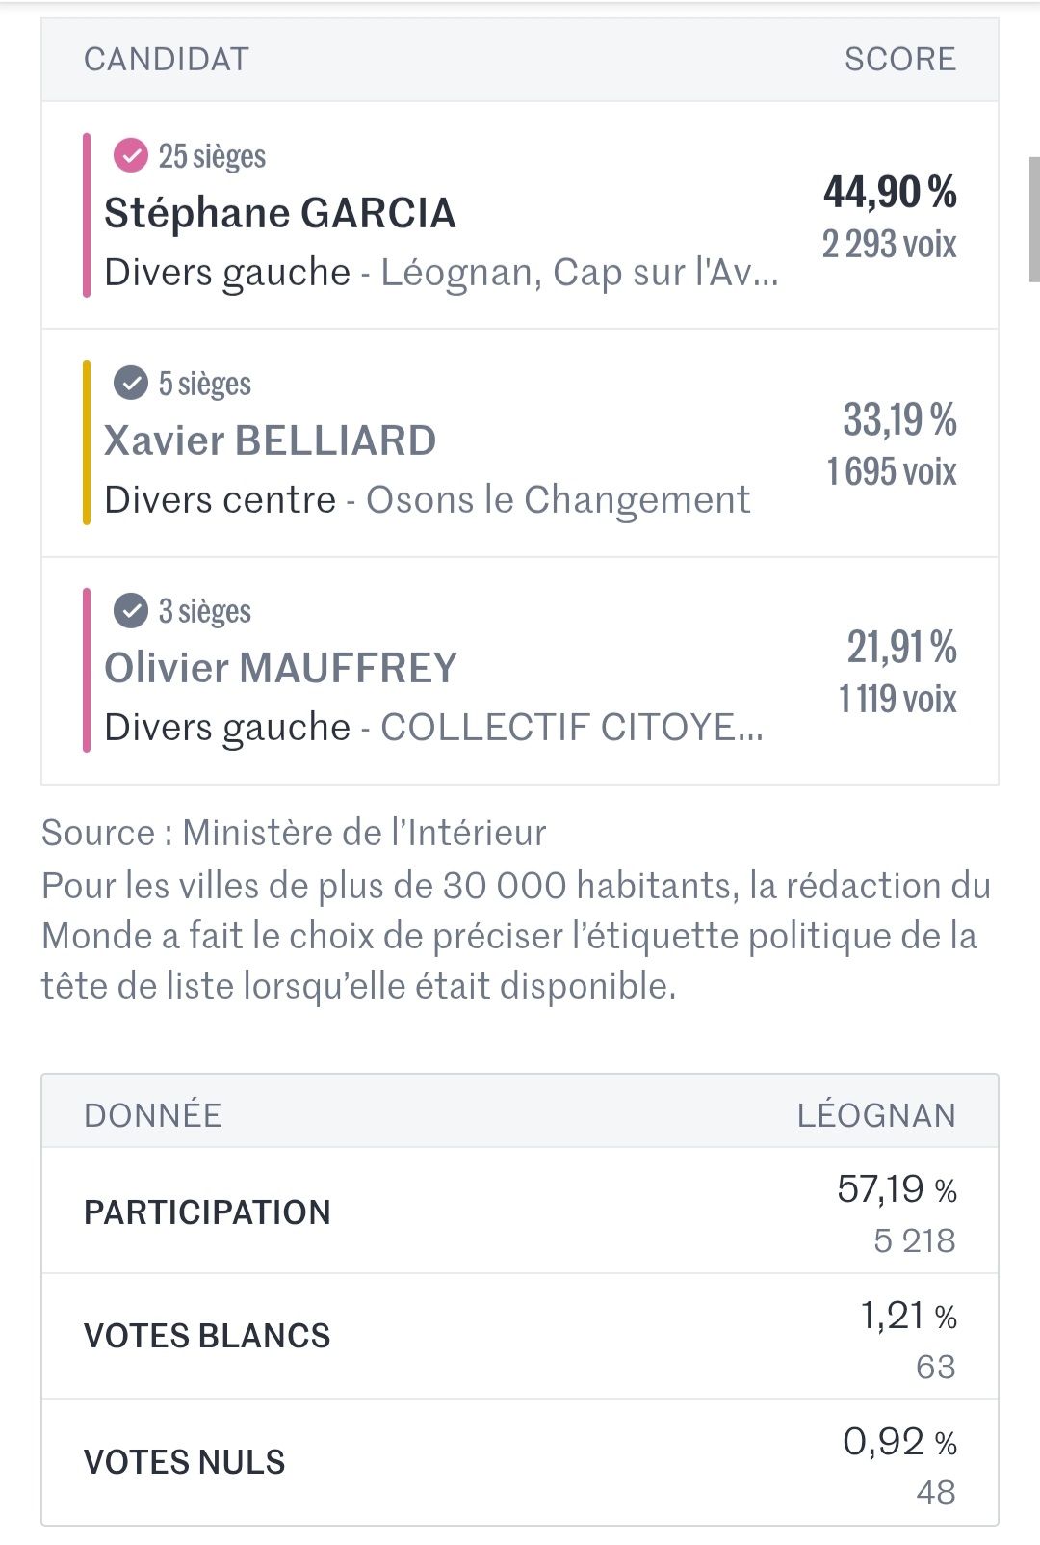Click the 44,90 % score for Garcia

[889, 192]
